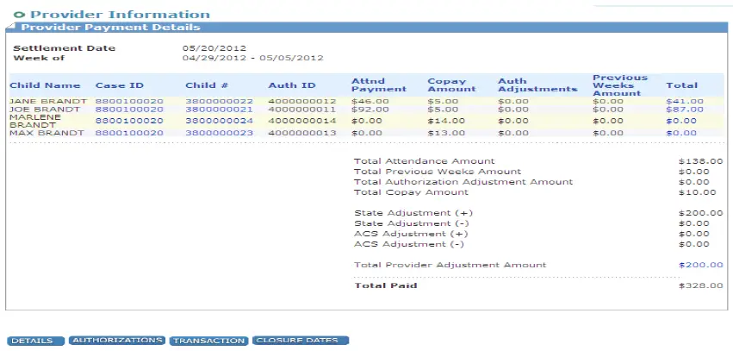
Task: Select the MAX BRANDT name cell
Action: (47, 133)
